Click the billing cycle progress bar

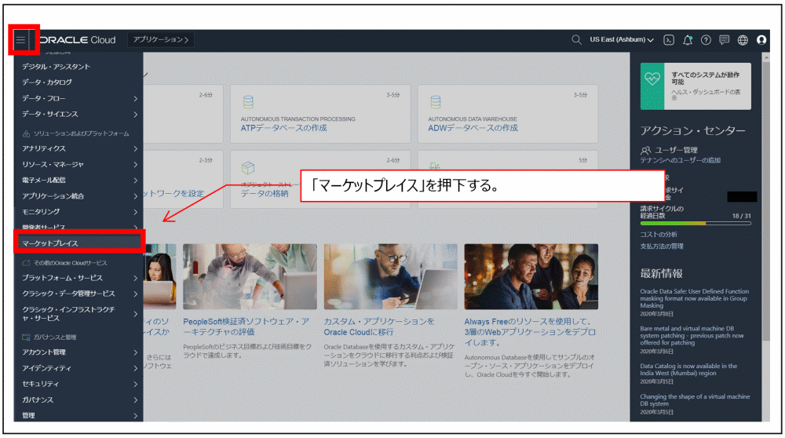point(696,223)
